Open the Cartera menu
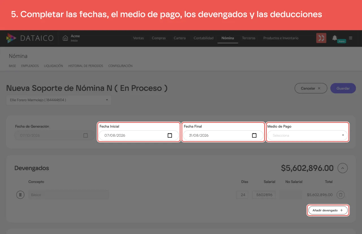Viewport: 362px width, 234px height. click(x=180, y=38)
